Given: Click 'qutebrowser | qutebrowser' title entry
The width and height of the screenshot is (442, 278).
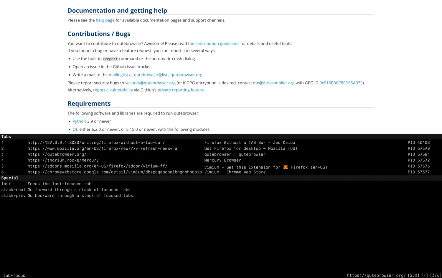Looking at the screenshot, I should [235, 154].
